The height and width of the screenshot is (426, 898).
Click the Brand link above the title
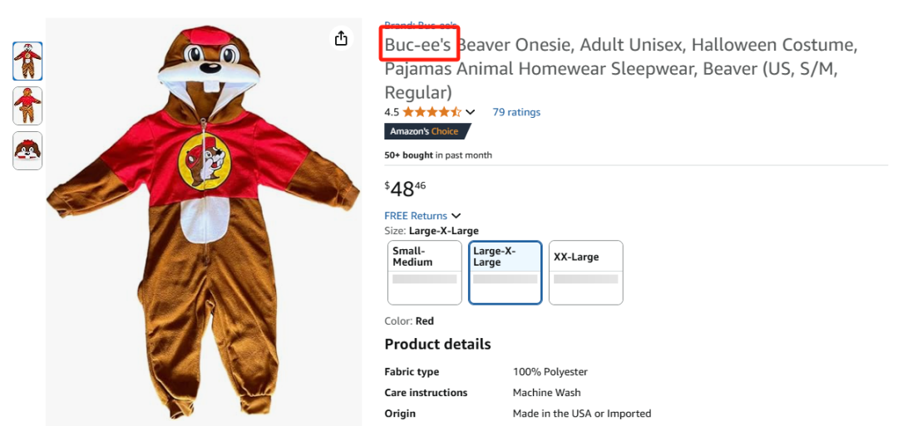(421, 24)
